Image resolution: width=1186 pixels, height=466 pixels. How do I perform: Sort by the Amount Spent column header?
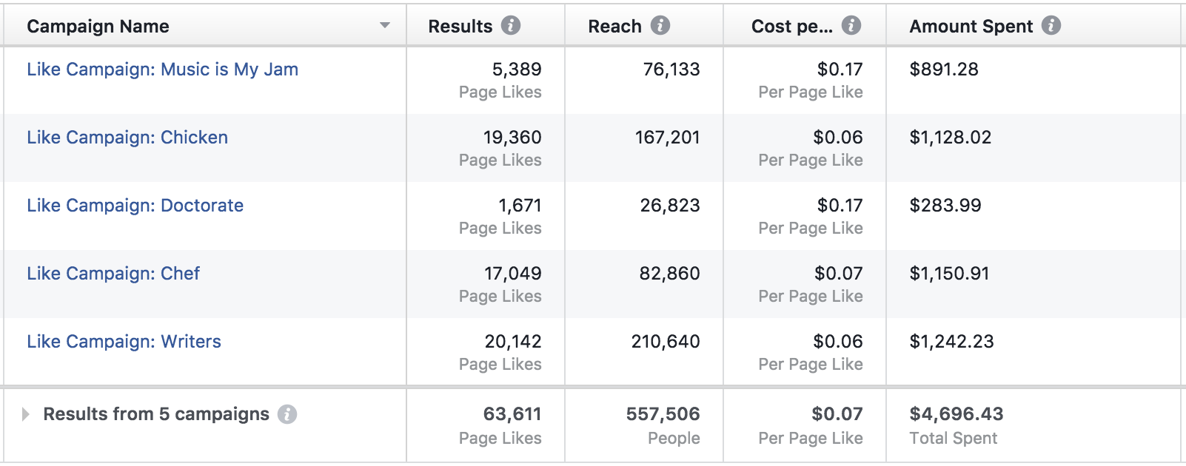coord(971,27)
